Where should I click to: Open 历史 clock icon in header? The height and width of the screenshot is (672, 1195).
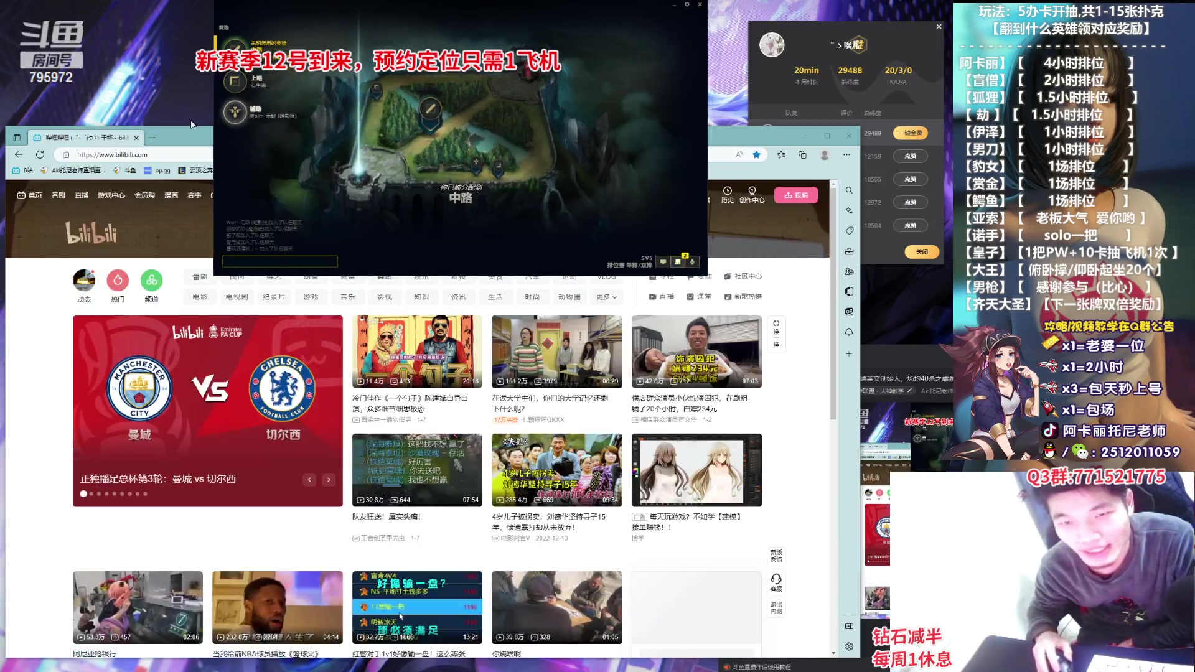tap(727, 191)
